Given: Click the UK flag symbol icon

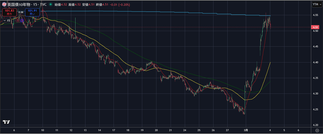Looking at the screenshot, I should coord(4,4).
